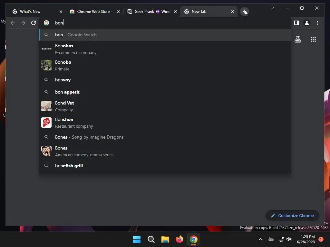Click the Bond Vet thumbnail
Viewport: 330px width, 247px height.
pyautogui.click(x=46, y=106)
